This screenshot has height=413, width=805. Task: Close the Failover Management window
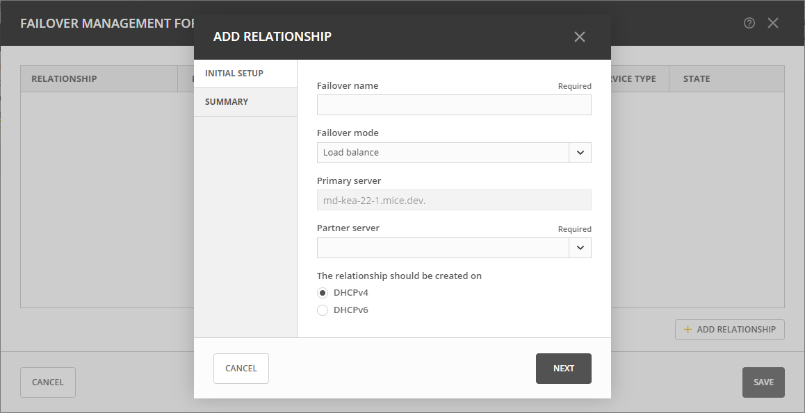[773, 23]
